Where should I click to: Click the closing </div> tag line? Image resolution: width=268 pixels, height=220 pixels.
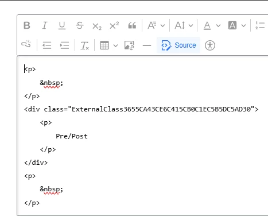pos(36,163)
